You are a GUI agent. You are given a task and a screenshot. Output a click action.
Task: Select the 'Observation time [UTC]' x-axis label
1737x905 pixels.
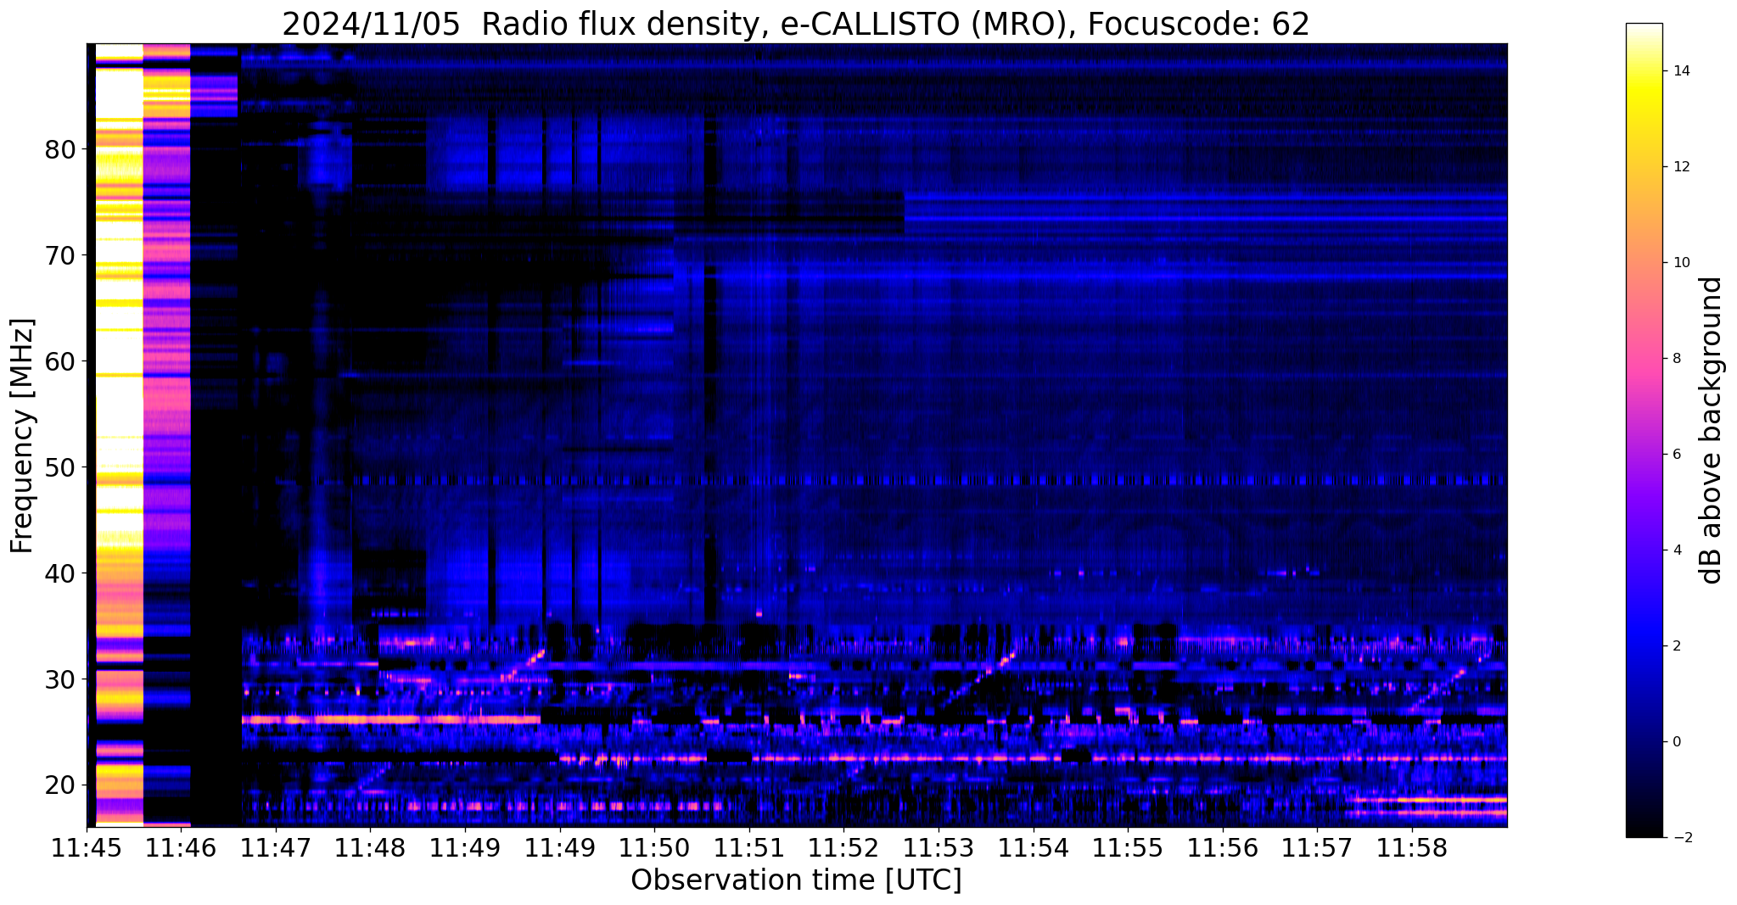coord(796,880)
